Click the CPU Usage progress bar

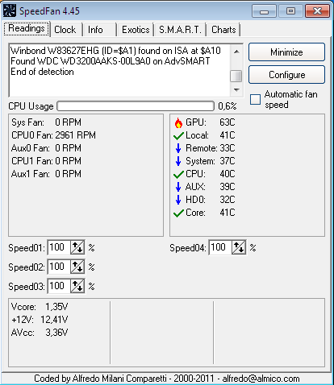[x=136, y=106]
